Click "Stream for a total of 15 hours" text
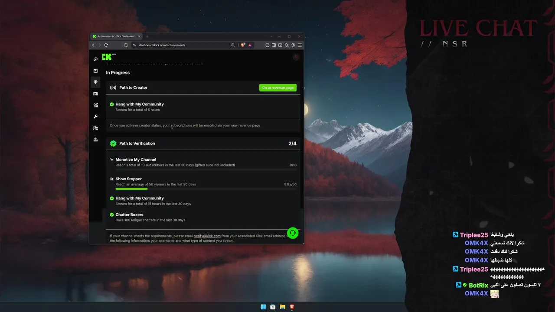The width and height of the screenshot is (555, 312). coord(153,204)
